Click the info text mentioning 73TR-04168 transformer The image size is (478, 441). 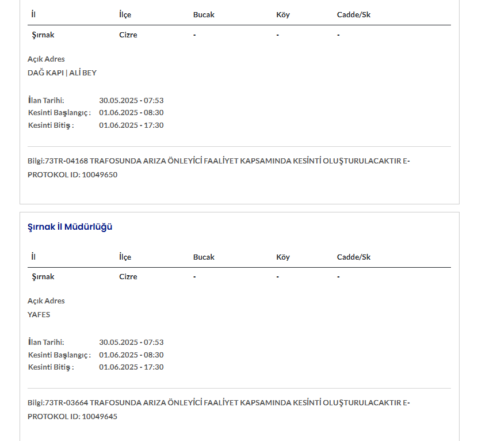click(219, 161)
